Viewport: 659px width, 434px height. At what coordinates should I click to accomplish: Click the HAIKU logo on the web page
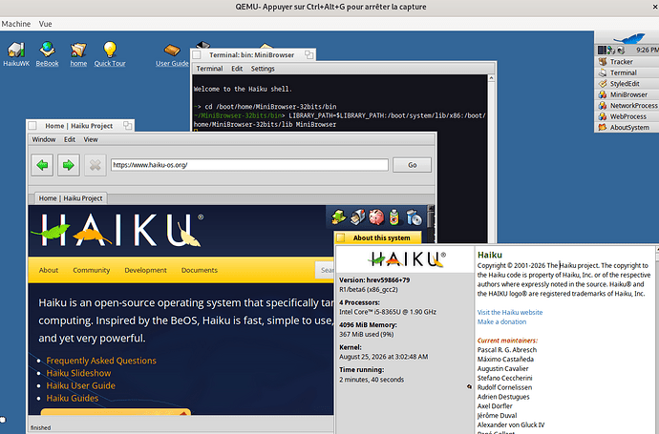(x=117, y=230)
